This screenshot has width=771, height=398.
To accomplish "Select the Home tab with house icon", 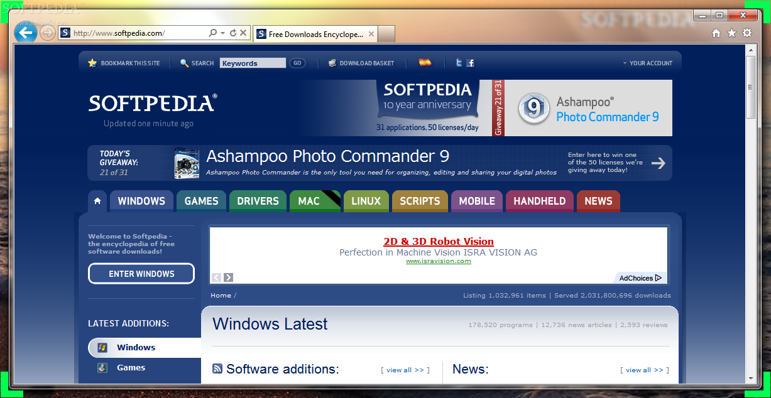I will tap(97, 201).
